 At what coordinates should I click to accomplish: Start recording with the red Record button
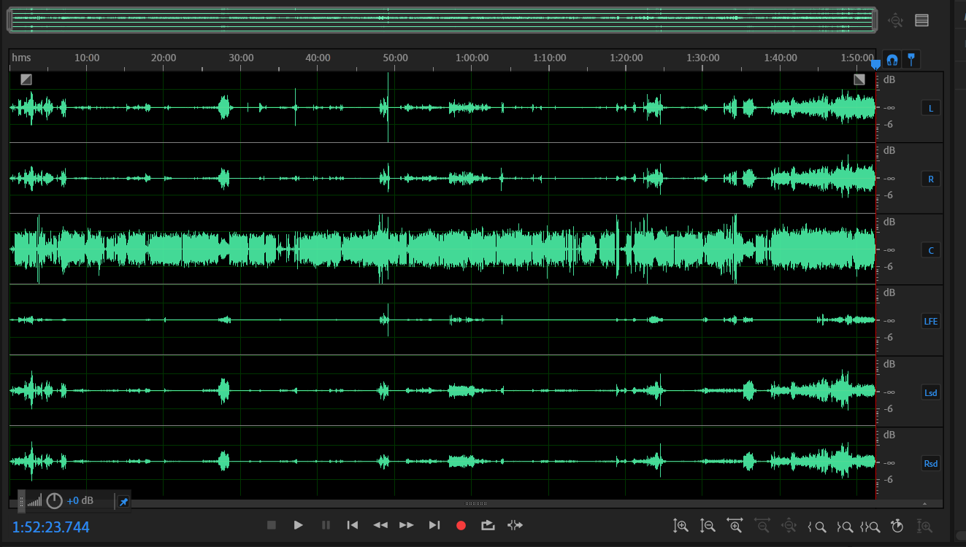pyautogui.click(x=461, y=525)
